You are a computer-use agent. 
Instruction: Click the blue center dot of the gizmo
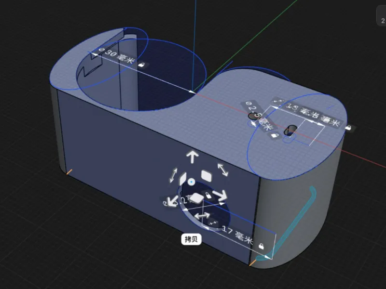coord(191,182)
